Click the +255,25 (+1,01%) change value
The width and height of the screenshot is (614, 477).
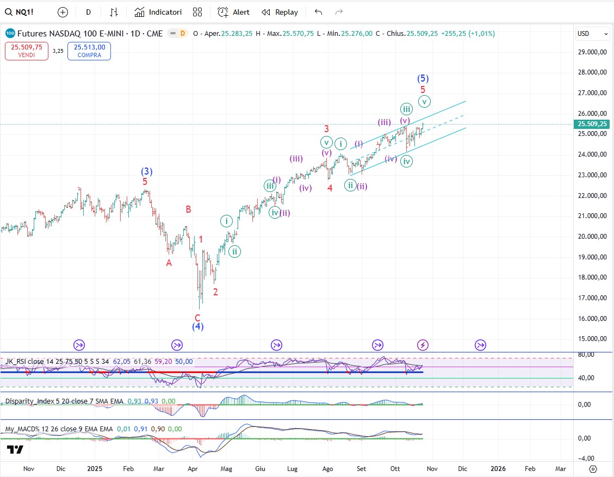tap(468, 34)
